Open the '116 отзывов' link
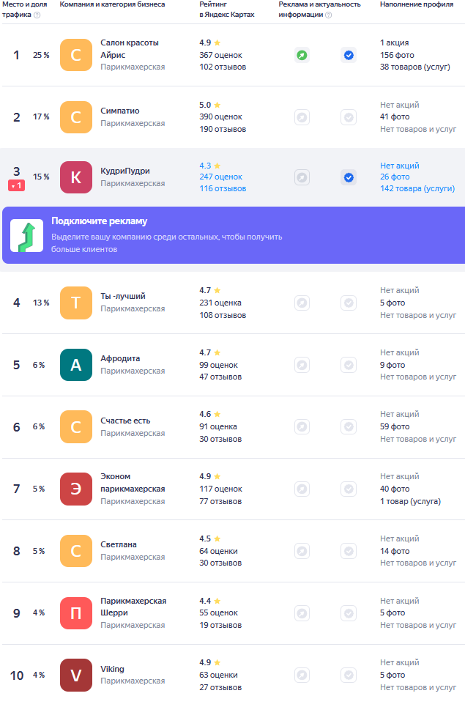The width and height of the screenshot is (465, 707). point(223,188)
